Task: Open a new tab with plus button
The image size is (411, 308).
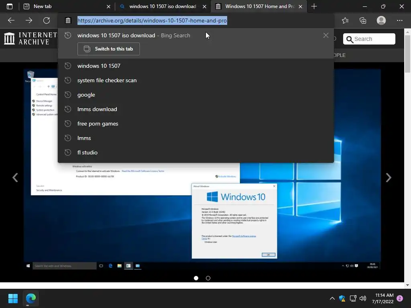Action: [314, 6]
